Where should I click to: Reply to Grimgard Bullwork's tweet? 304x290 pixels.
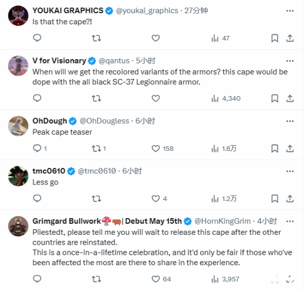click(x=37, y=279)
